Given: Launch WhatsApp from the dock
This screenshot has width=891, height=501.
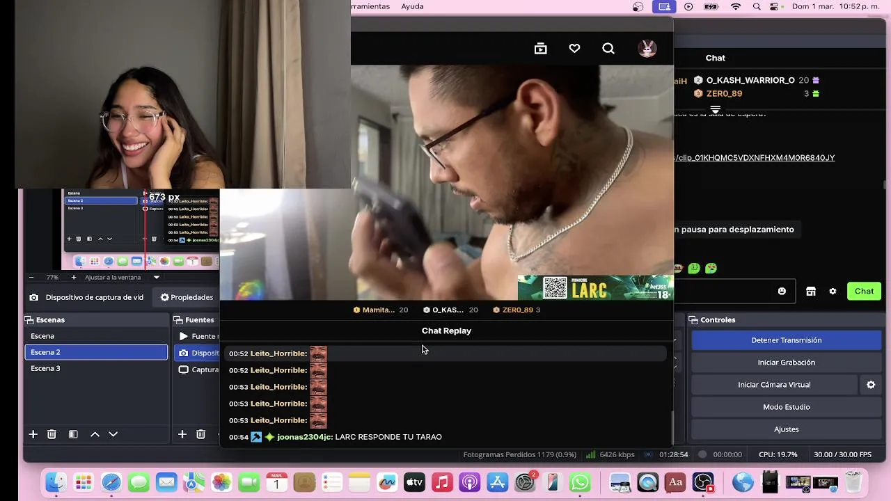Looking at the screenshot, I should (580, 482).
